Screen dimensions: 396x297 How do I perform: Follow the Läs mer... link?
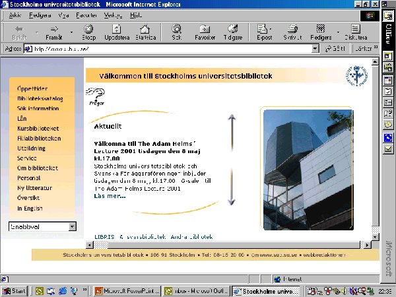(110, 195)
